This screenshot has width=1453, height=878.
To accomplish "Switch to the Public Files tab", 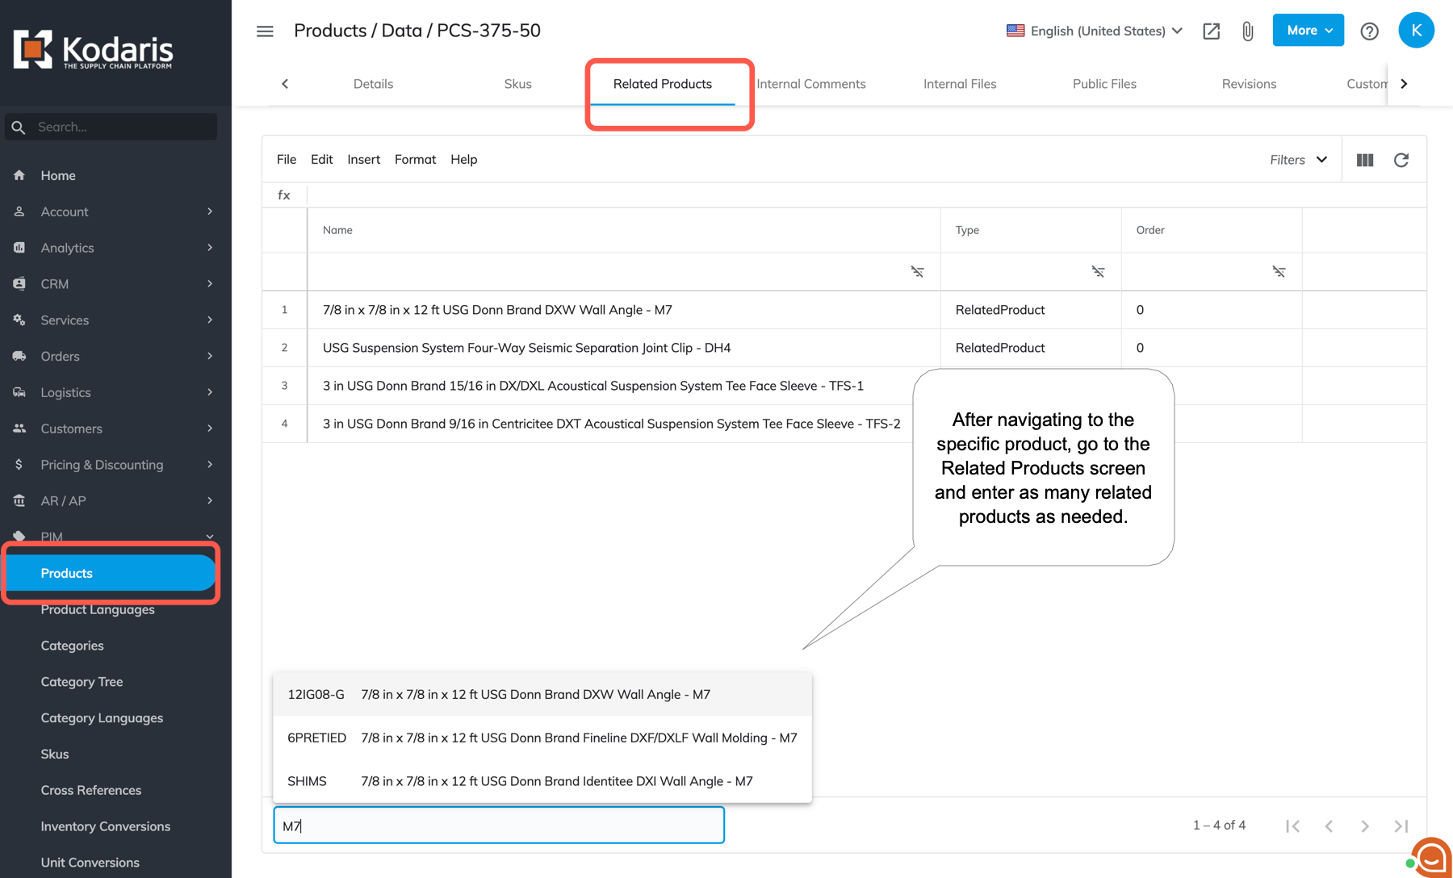I will [1104, 84].
